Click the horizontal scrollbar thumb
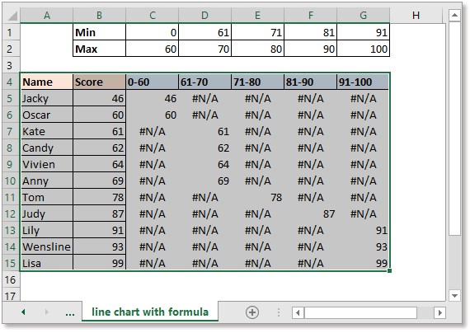The width and height of the screenshot is (470, 333). click(x=360, y=313)
